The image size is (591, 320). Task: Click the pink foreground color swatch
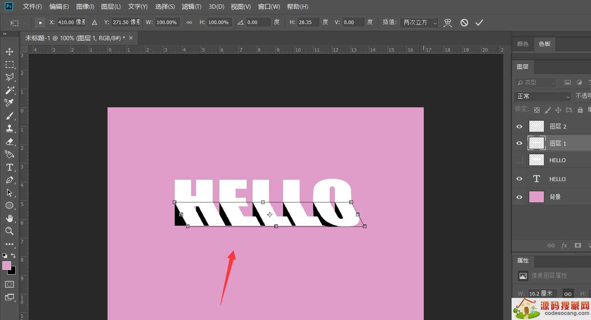[x=6, y=266]
